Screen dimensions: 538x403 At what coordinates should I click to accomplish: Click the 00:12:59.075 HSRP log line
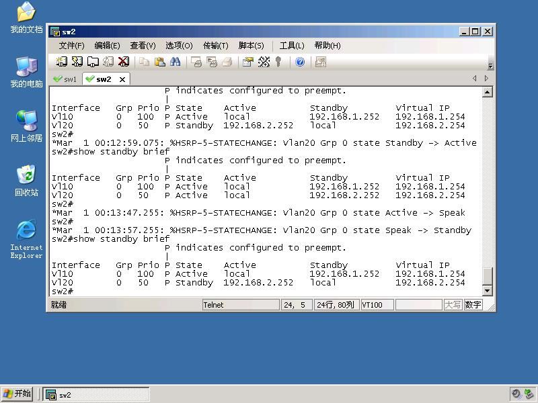(x=264, y=143)
